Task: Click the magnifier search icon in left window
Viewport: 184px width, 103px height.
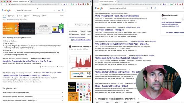Action: (63, 10)
